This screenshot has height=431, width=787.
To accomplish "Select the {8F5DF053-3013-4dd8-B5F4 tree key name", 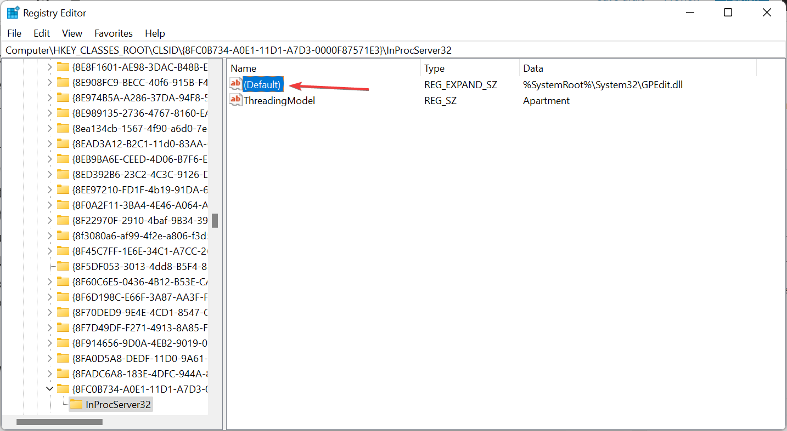I will coord(140,267).
